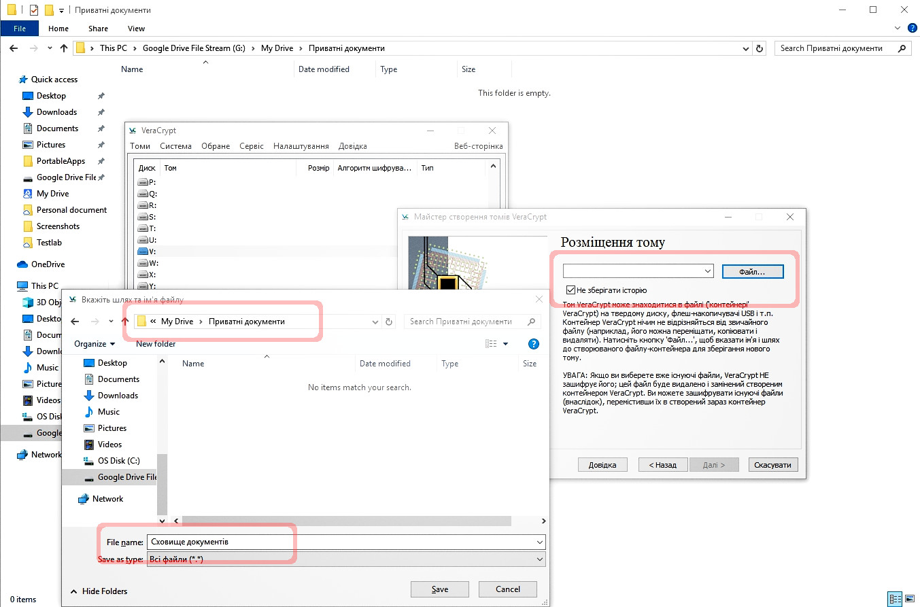Uncheck 'Не зберігати історію' checkbox
This screenshot has width=920, height=607.
(x=570, y=290)
